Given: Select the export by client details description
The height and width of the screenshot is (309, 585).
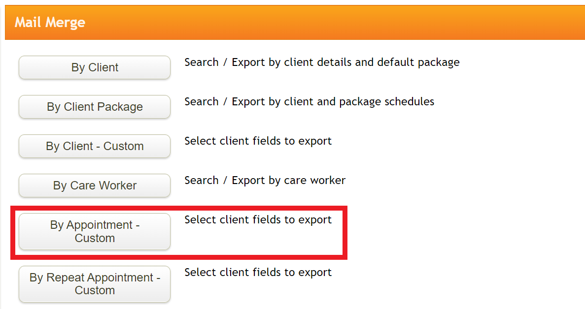Looking at the screenshot, I should point(322,62).
